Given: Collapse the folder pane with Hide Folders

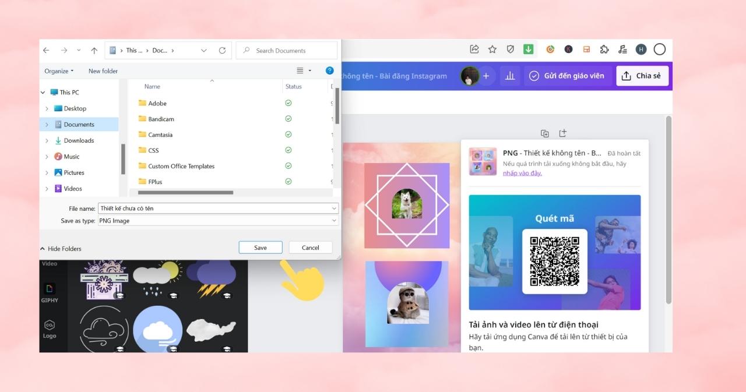Looking at the screenshot, I should (61, 249).
